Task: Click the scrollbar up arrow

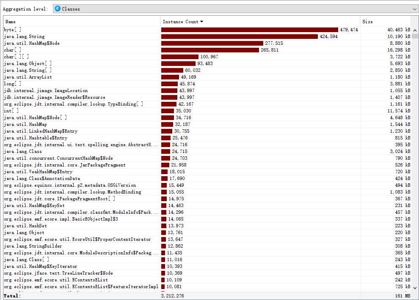Action: coord(415,30)
